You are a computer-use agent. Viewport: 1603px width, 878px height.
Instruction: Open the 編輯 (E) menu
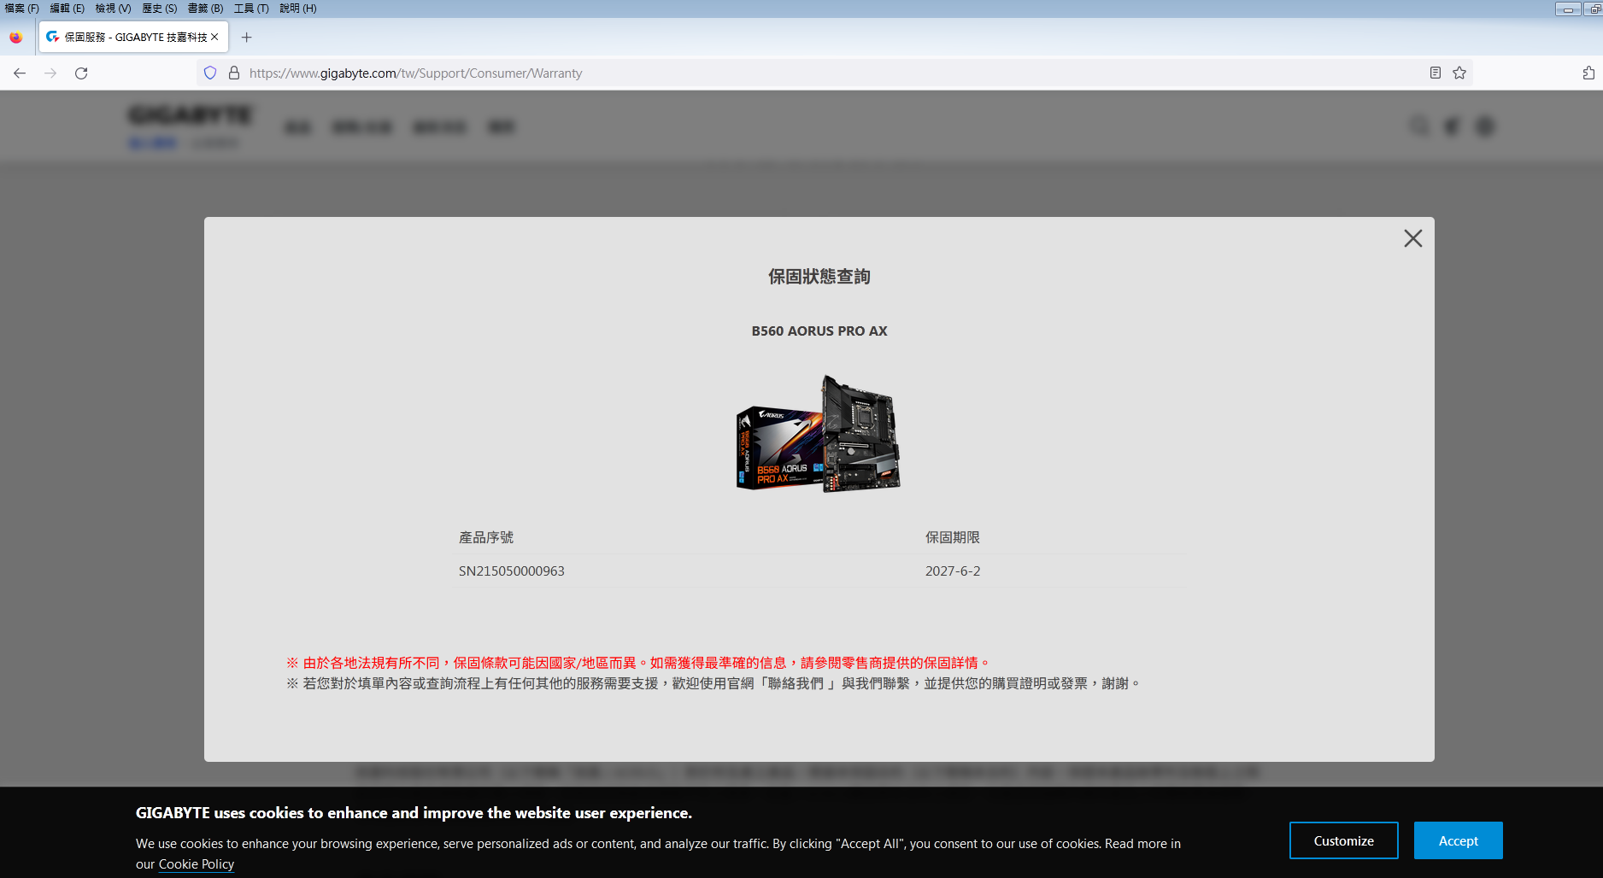tap(68, 9)
